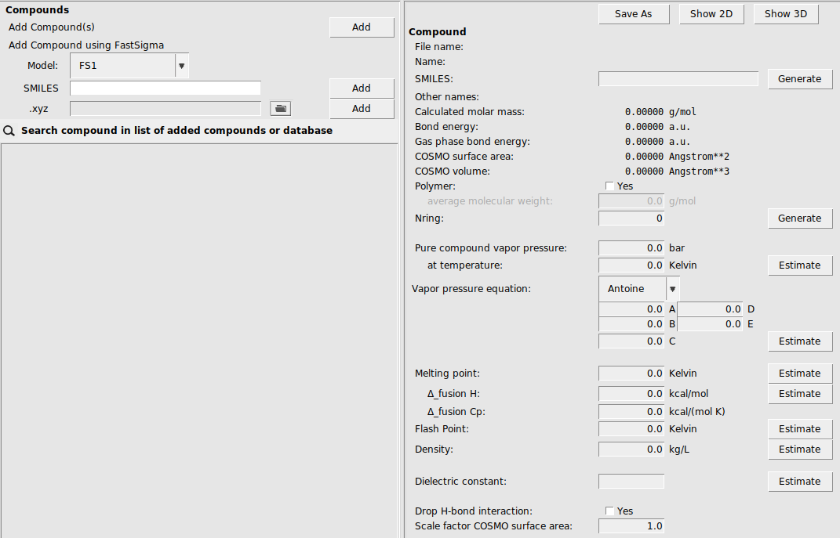Estimate the density
Screen dimensions: 840x538
tap(799, 449)
